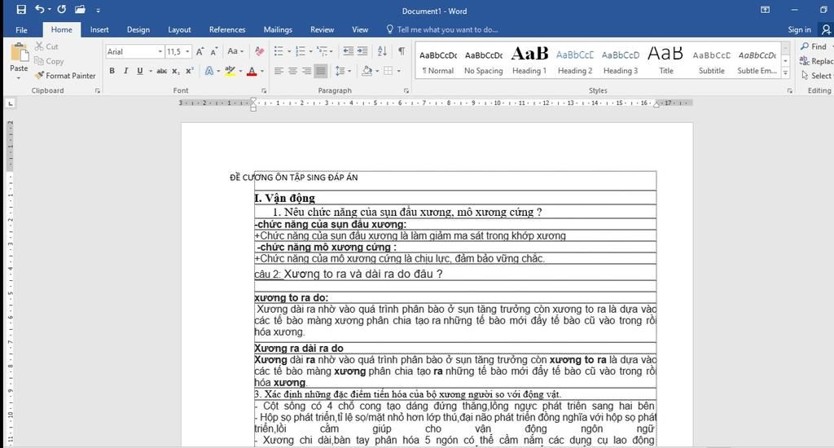Click the Undo arrow icon
The image size is (834, 448).
coord(40,9)
